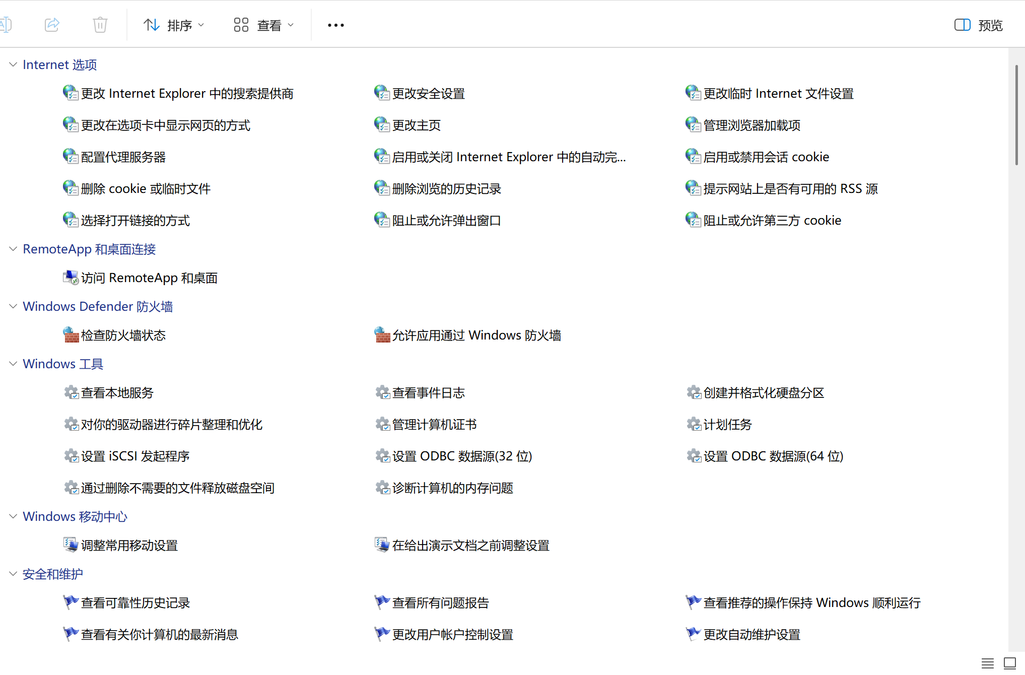Viewport: 1025px width, 675px height.
Task: Click gear icon for 管理计算机证书
Action: (x=382, y=424)
